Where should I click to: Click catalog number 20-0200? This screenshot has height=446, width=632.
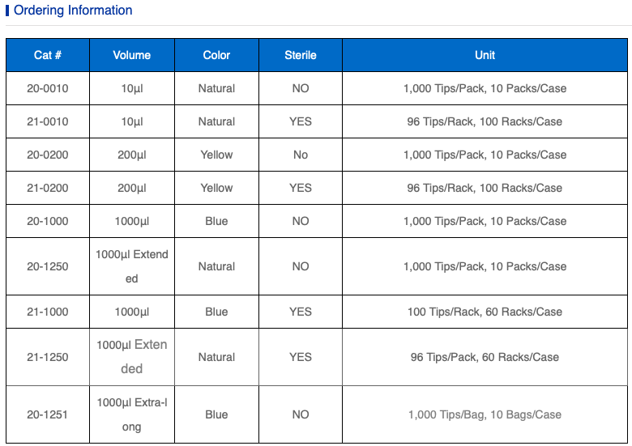coord(48,155)
